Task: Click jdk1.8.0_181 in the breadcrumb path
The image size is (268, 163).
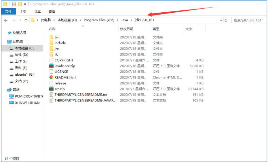Action: (144, 20)
